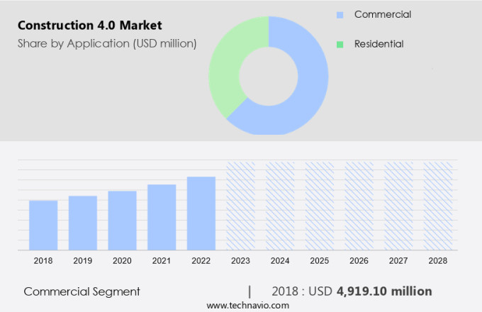Click the bar above 2021
482x312 pixels.
(x=162, y=217)
